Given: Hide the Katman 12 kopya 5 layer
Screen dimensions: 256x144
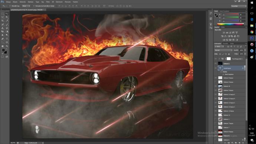Looking at the screenshot, I should 216,94.
